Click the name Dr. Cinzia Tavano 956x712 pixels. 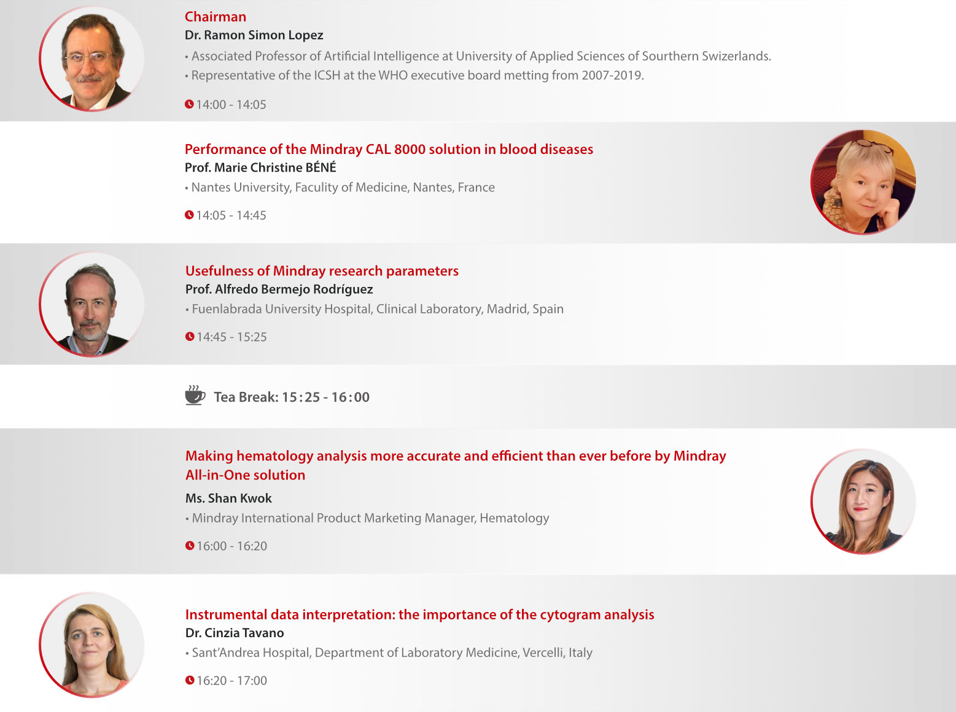coord(235,633)
